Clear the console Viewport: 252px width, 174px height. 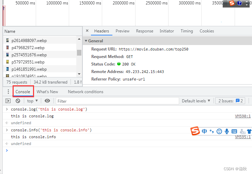point(18,101)
